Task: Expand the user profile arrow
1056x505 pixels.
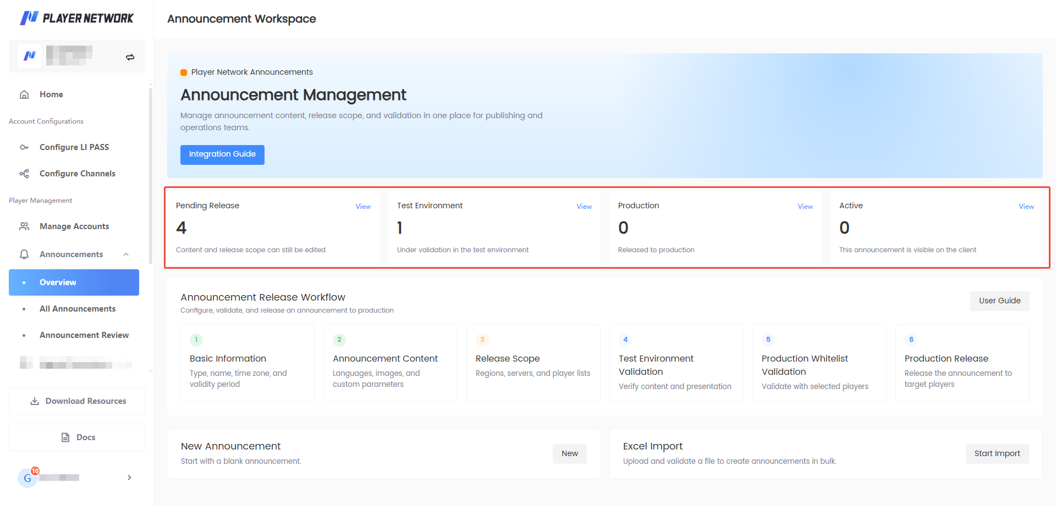Action: click(x=129, y=478)
